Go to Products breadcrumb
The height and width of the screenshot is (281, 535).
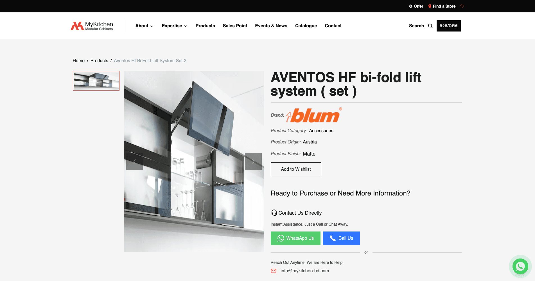click(x=99, y=60)
